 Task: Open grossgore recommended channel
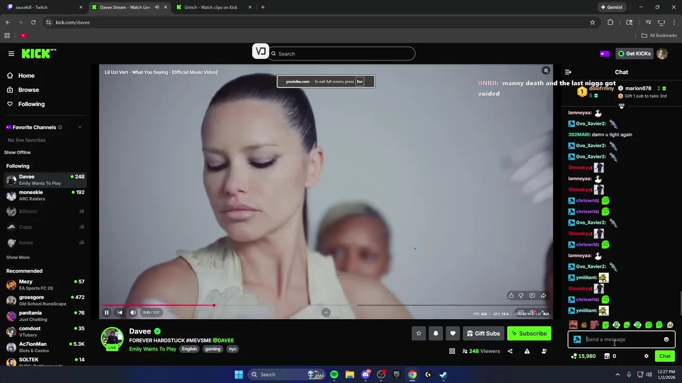tap(45, 301)
